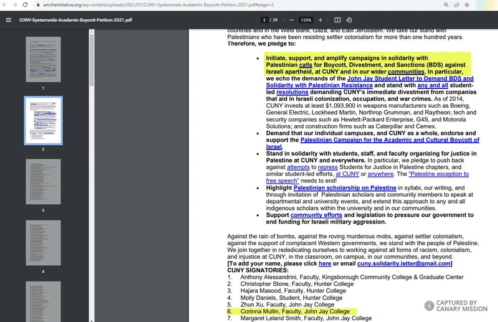Click the 125% zoom level field

click(x=306, y=20)
